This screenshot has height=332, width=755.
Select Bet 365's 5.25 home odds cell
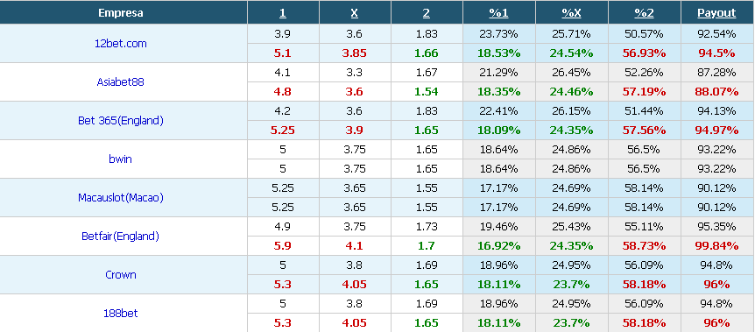click(283, 131)
